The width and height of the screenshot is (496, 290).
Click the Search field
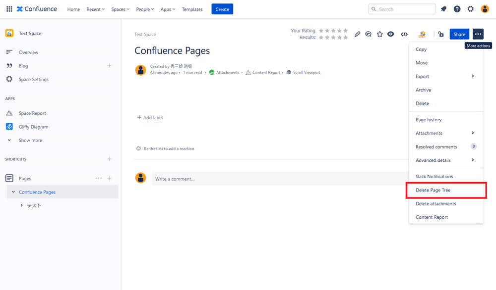coord(402,9)
